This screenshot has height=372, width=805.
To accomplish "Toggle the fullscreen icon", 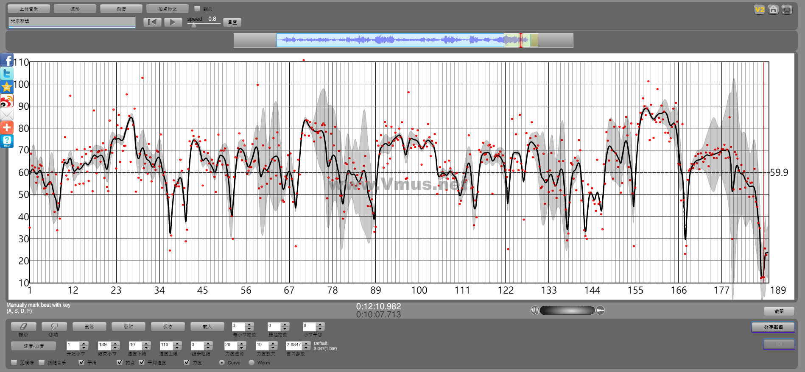I will 787,10.
